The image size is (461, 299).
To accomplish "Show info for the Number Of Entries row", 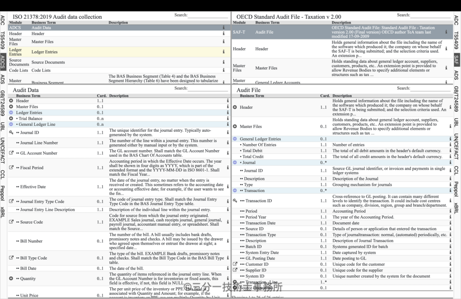I will [x=450, y=144].
